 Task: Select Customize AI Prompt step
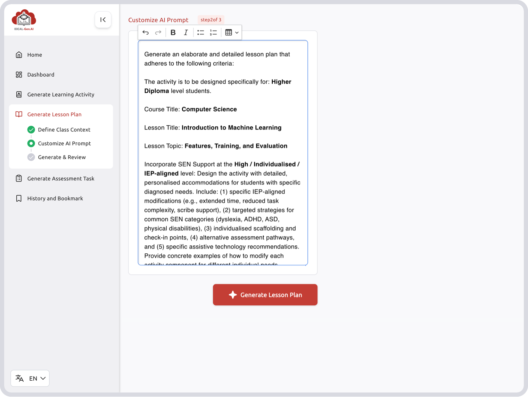65,143
